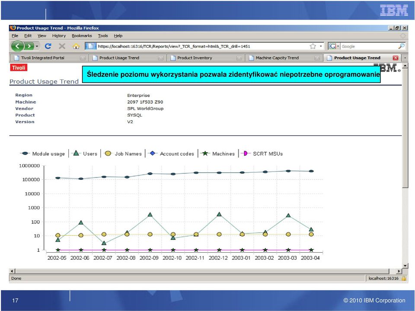Screen dimensions: 415x311
Task: Click Machines star point at 2002-06
Action: (x=81, y=250)
